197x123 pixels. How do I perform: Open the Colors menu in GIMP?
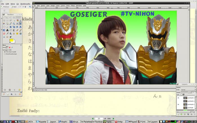[x=63, y=6]
